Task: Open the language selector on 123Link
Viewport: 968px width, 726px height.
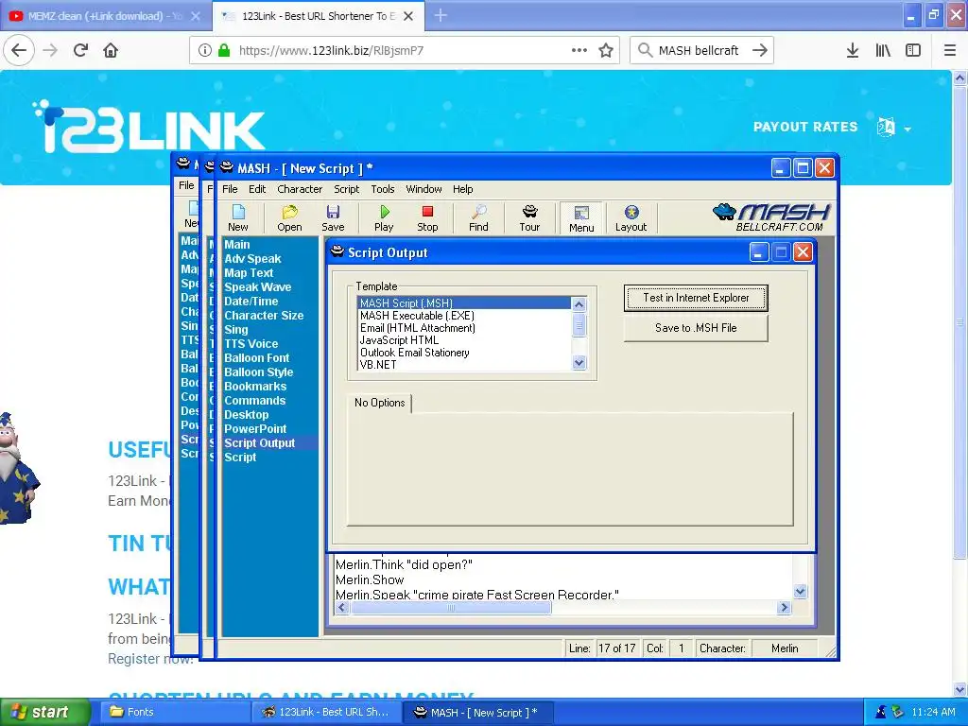Action: point(894,128)
